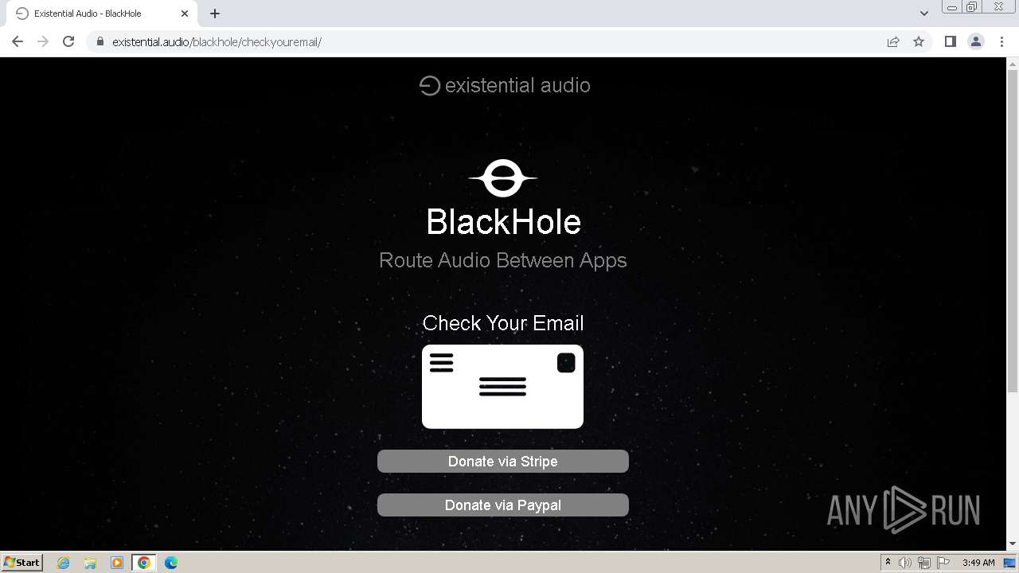Viewport: 1019px width, 573px height.
Task: Open the Chrome profile avatar
Action: coord(976,41)
